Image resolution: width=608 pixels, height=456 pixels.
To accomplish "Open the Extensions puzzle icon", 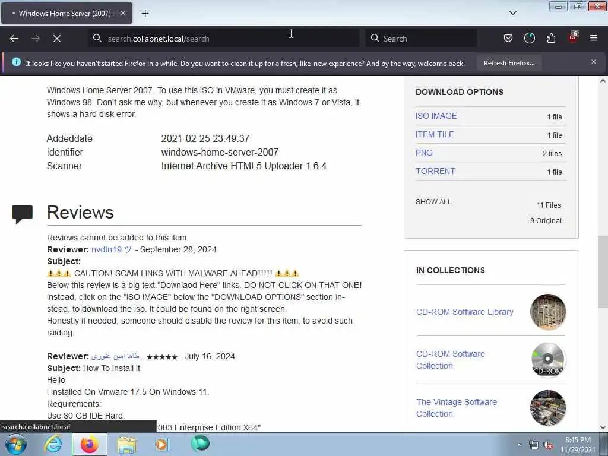I will tap(551, 38).
